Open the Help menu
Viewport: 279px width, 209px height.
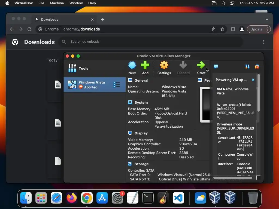[92, 3]
